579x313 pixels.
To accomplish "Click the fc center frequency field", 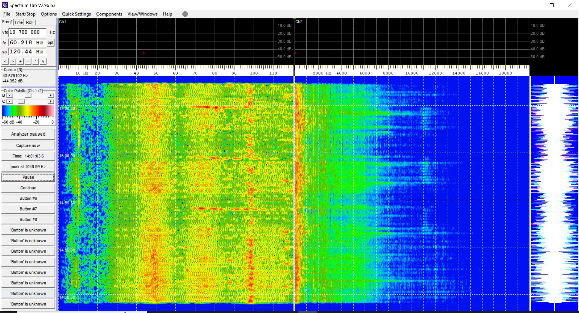I will tap(27, 43).
